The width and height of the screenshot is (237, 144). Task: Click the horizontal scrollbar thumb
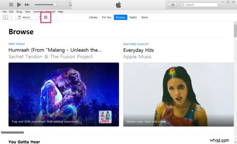[12, 132]
